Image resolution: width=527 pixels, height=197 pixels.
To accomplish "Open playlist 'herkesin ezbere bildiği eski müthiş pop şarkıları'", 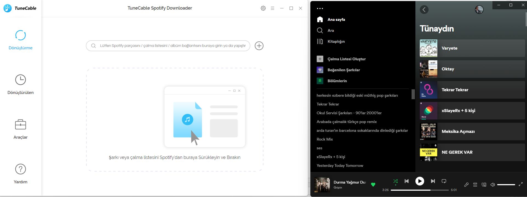I will click(x=357, y=95).
